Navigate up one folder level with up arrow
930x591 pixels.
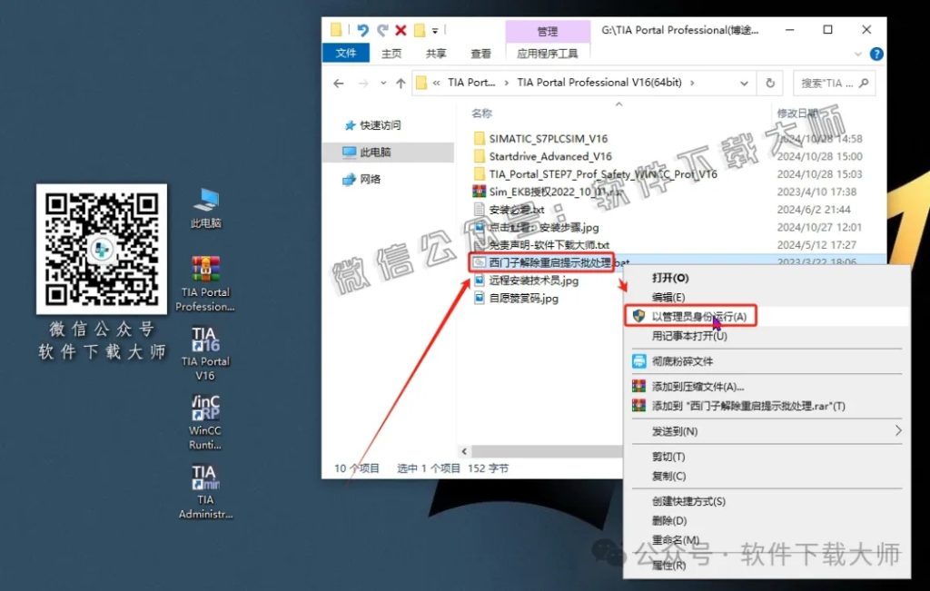pyautogui.click(x=400, y=83)
